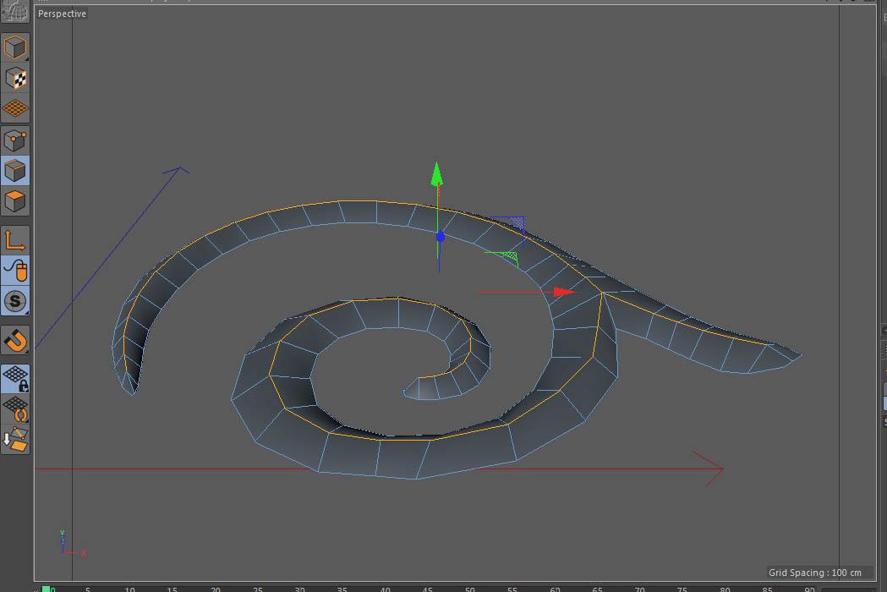This screenshot has height=592, width=887.
Task: Click the blue Z-axis handle of the gizmo
Action: (440, 237)
